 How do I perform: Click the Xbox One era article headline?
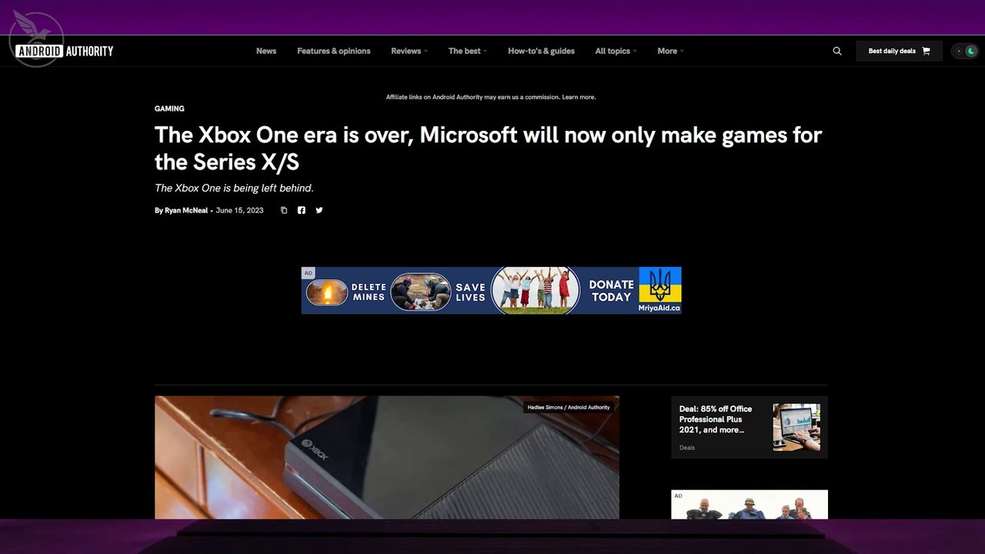[x=489, y=148]
